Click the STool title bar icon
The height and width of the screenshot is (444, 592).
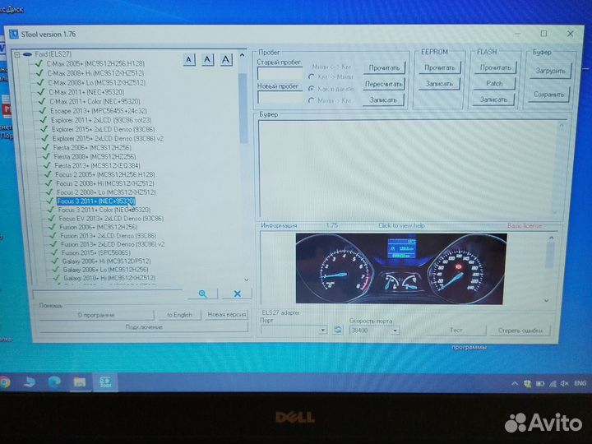click(x=14, y=34)
